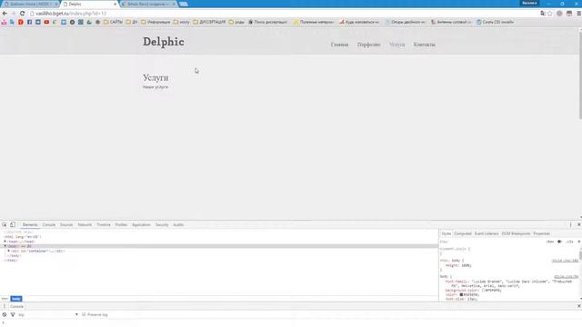Close the DevTools panel with its X

point(578,224)
